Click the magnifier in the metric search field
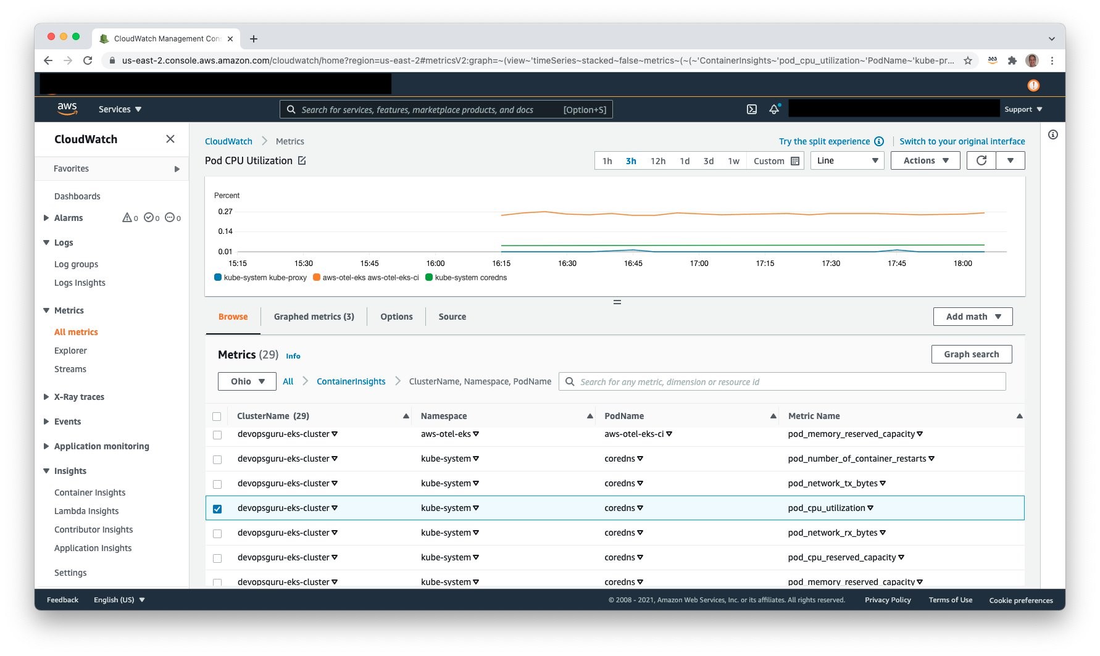Image resolution: width=1100 pixels, height=656 pixels. (x=570, y=382)
